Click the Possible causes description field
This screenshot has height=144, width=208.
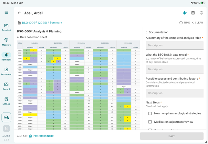tap(174, 93)
